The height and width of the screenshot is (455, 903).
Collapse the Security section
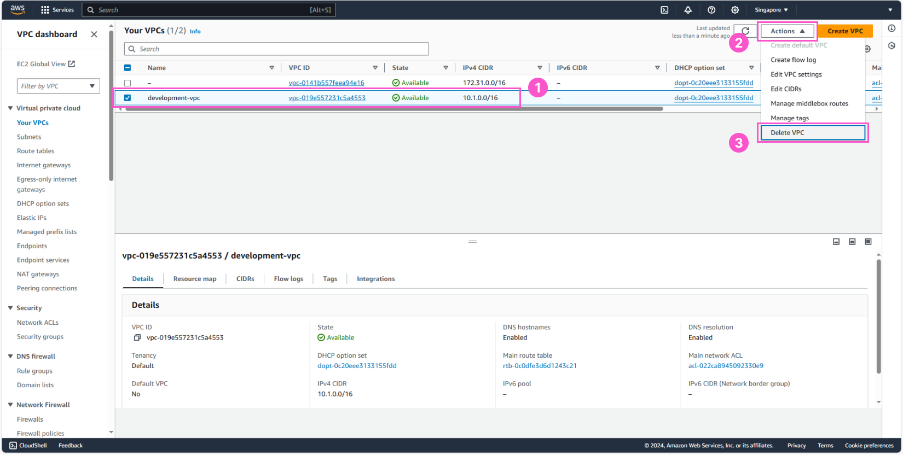10,308
